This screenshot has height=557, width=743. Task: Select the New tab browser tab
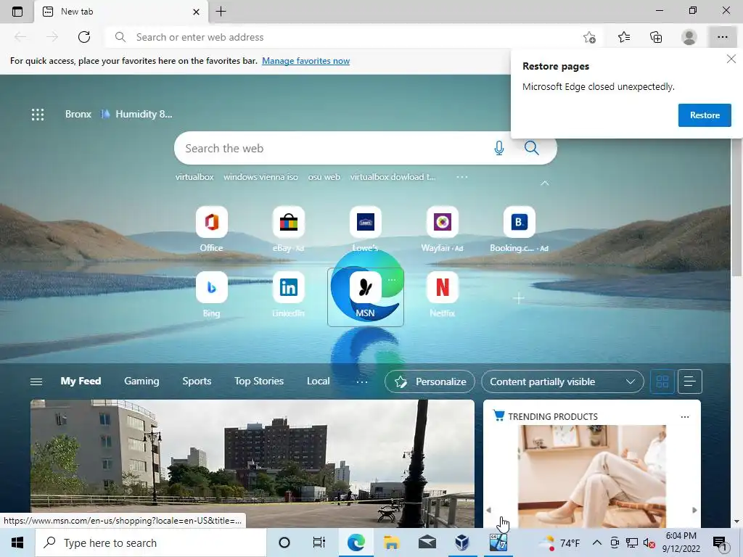121,12
